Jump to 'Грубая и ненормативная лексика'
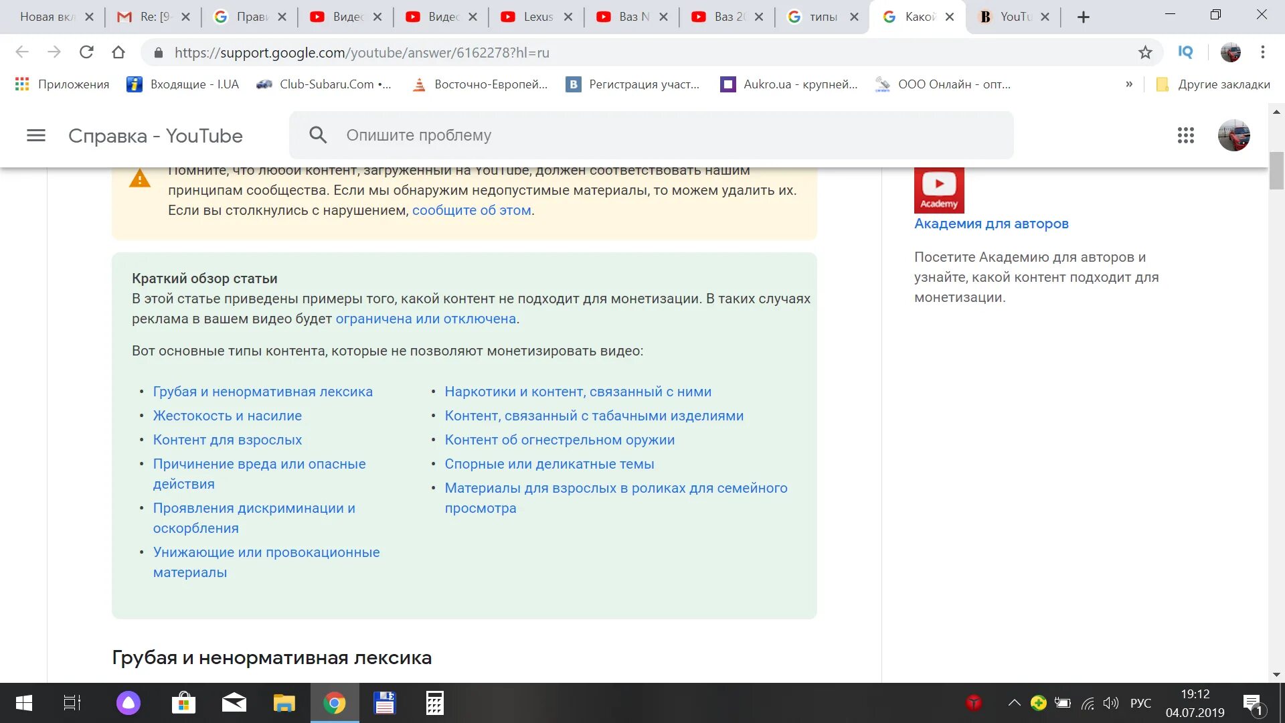Screen dimensions: 1285x723 [x=263, y=392]
